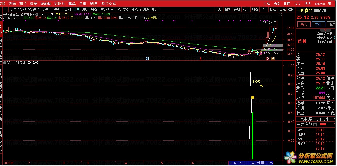
Task: Click +自选 to add to watchlist
Action: [x=282, y=9]
